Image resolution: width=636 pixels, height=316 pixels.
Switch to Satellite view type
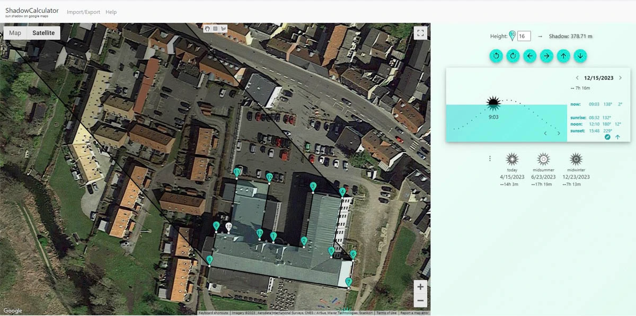coord(43,33)
